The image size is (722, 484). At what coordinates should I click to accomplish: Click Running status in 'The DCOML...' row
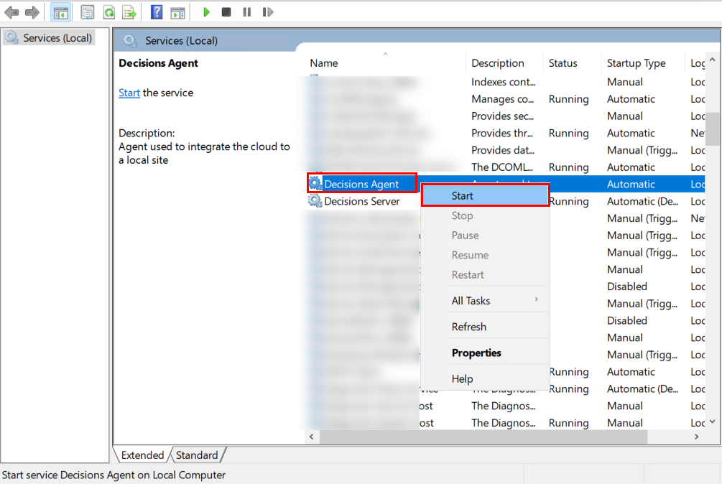pos(569,167)
